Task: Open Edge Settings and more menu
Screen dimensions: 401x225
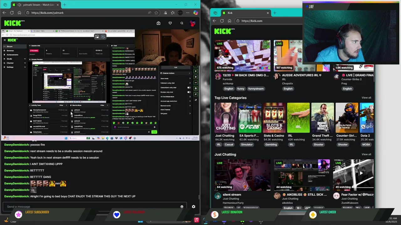Action: (188, 13)
